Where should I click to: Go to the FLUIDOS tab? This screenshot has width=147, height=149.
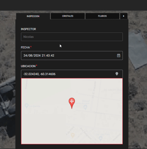click(x=102, y=16)
